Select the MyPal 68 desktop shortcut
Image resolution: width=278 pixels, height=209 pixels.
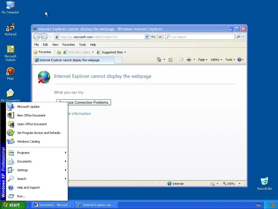click(10, 29)
